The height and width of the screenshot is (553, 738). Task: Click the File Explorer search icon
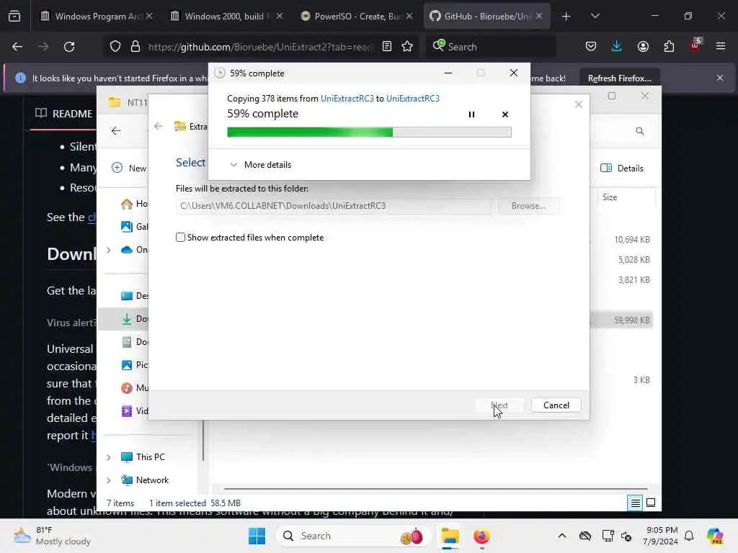point(640,131)
